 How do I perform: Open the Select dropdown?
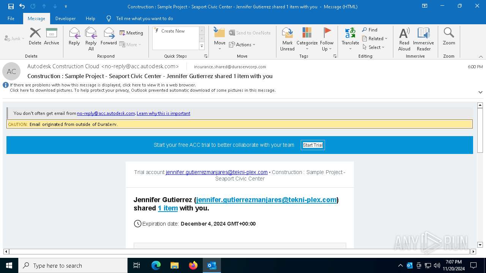point(373,47)
